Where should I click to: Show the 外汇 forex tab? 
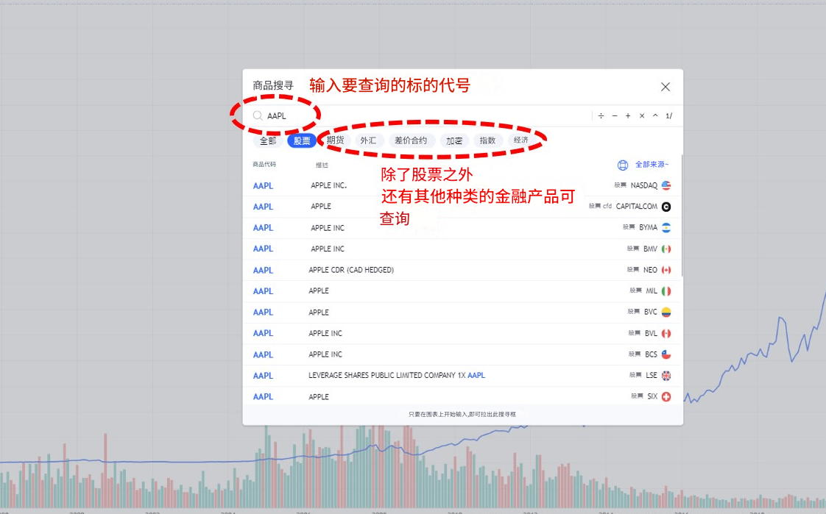click(x=368, y=140)
